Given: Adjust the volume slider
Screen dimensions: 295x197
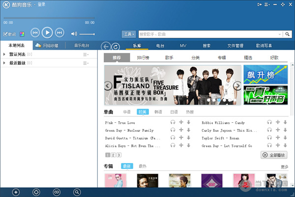Looking at the screenshot, I should (87, 34).
